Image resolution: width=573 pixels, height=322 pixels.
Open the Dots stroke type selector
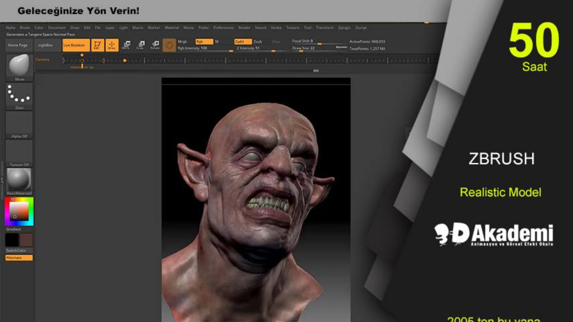[x=20, y=94]
